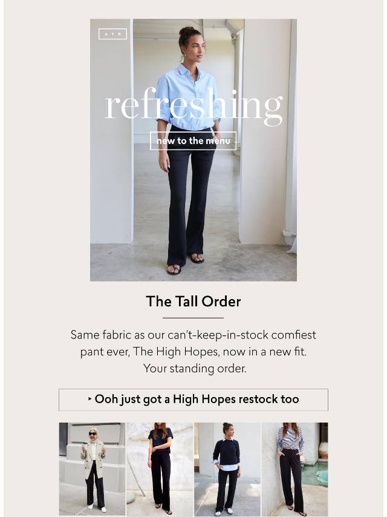Select 'The Tall Order' heading

coord(193,301)
